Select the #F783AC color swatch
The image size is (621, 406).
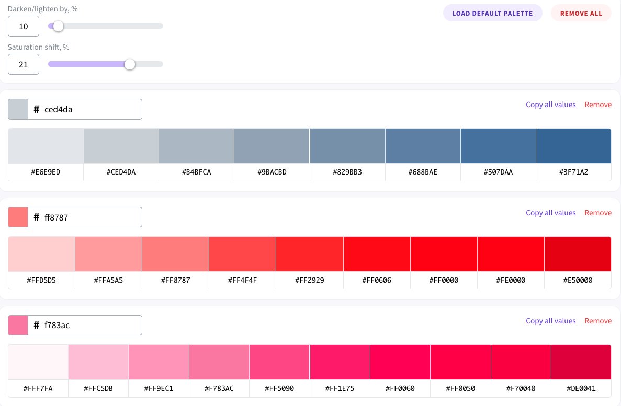coord(219,362)
